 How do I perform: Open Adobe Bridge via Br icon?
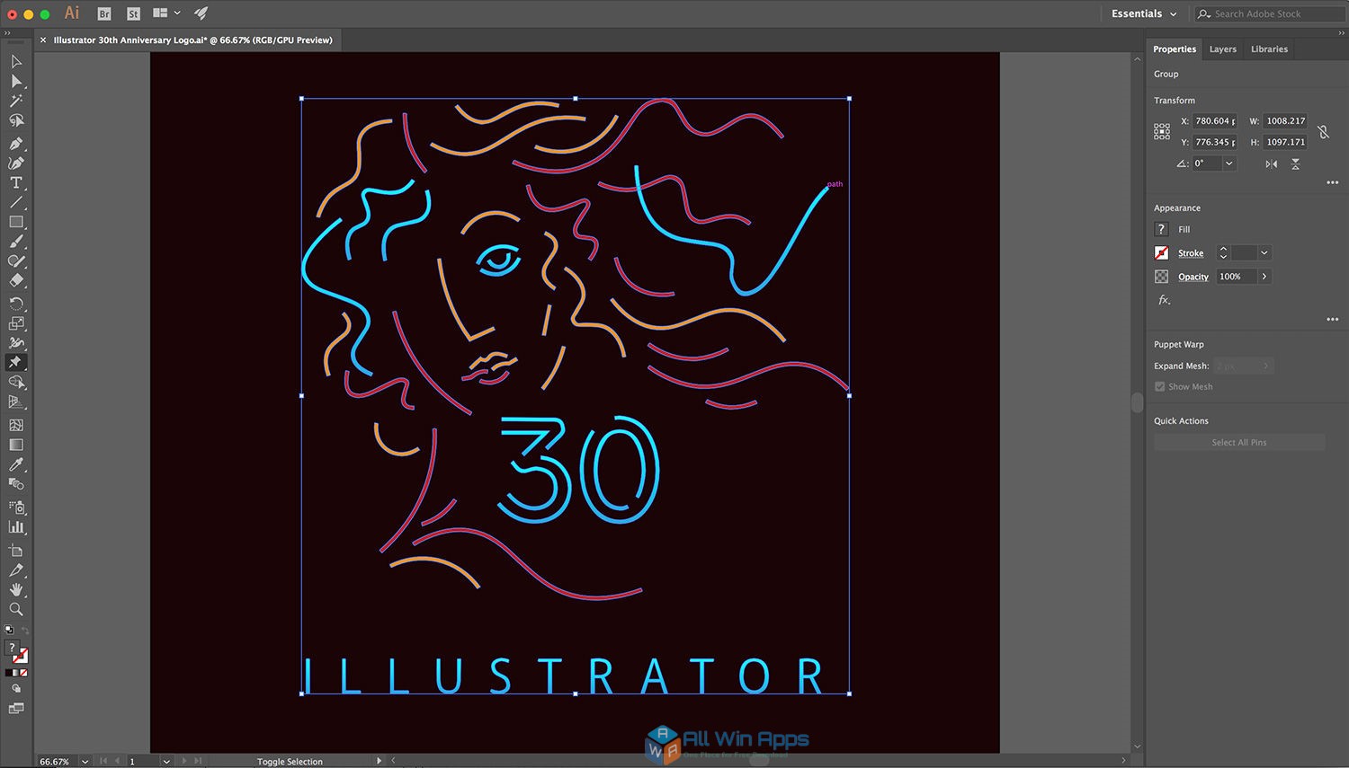[x=104, y=13]
